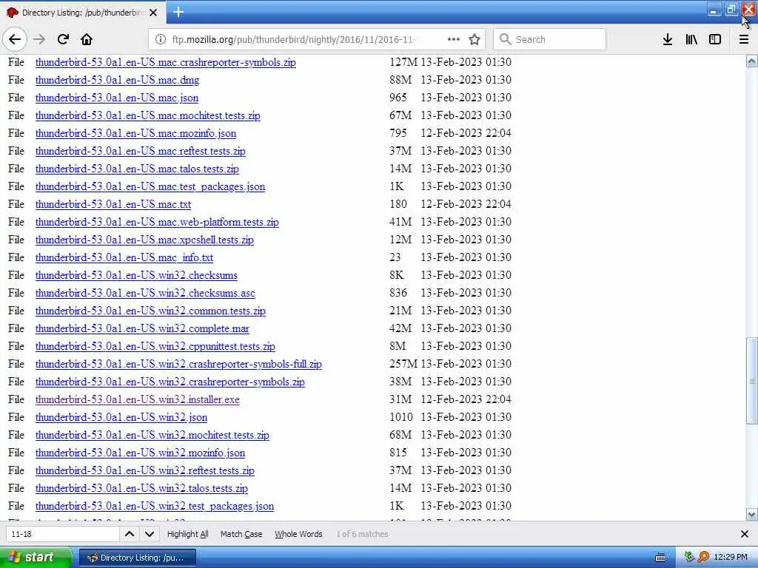Open mac.xpcshell.tests.zip link

[x=144, y=240]
